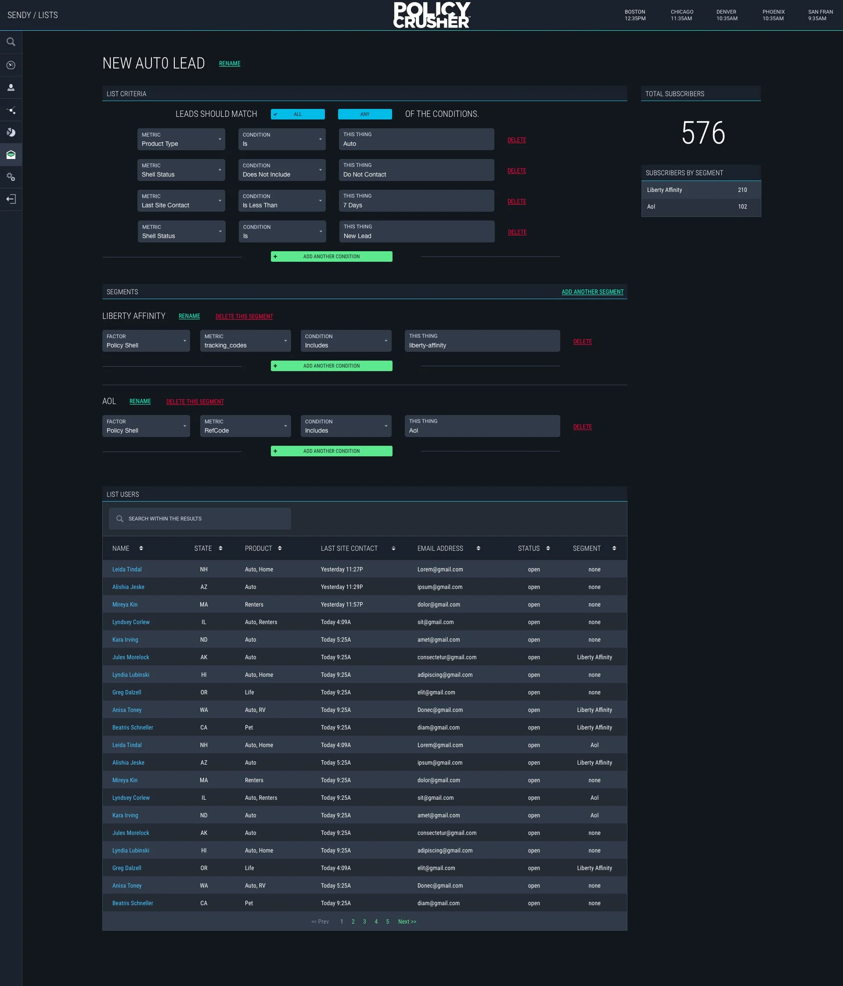Click the SENDY / LISTS breadcrumb
843x986 pixels.
point(33,15)
